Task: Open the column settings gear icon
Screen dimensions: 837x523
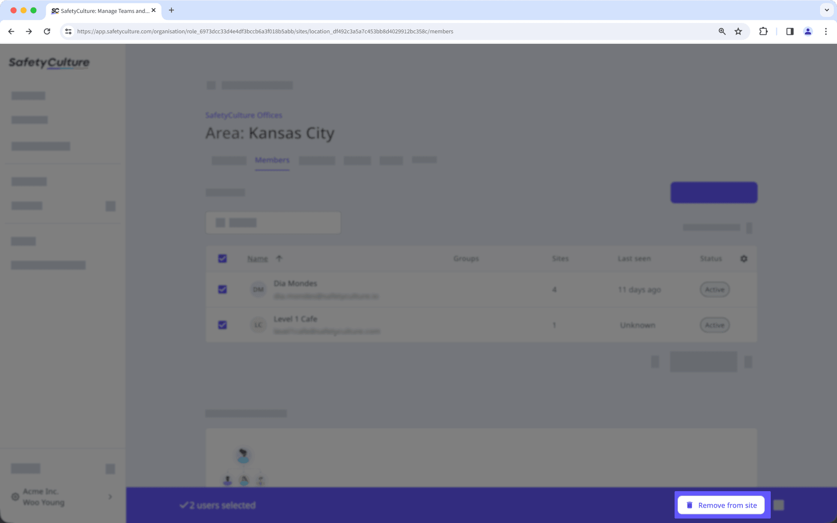Action: tap(743, 259)
